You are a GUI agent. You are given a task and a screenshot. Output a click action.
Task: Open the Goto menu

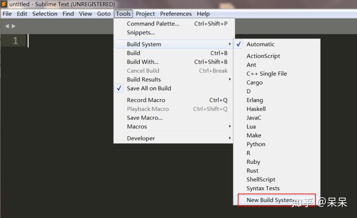click(x=104, y=14)
